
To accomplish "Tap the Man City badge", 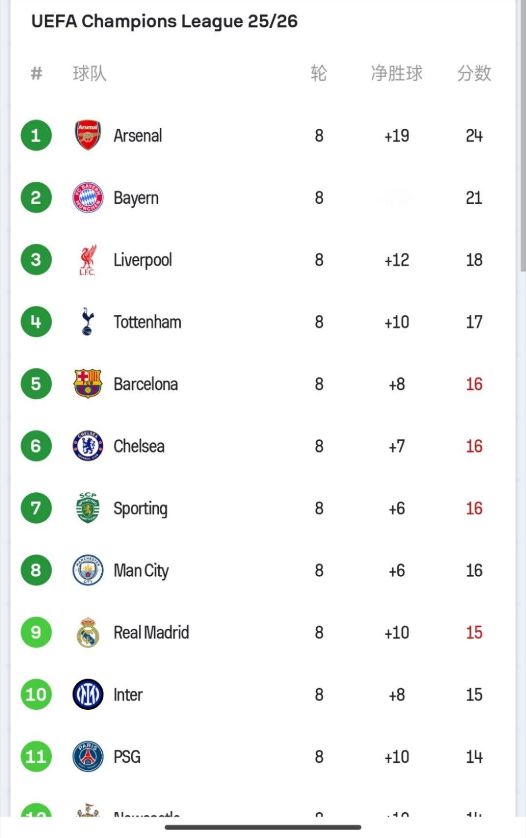I will click(88, 570).
